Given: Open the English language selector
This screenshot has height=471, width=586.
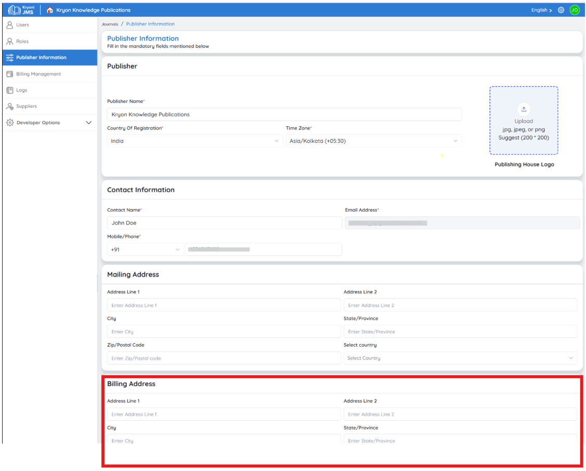Looking at the screenshot, I should point(541,10).
